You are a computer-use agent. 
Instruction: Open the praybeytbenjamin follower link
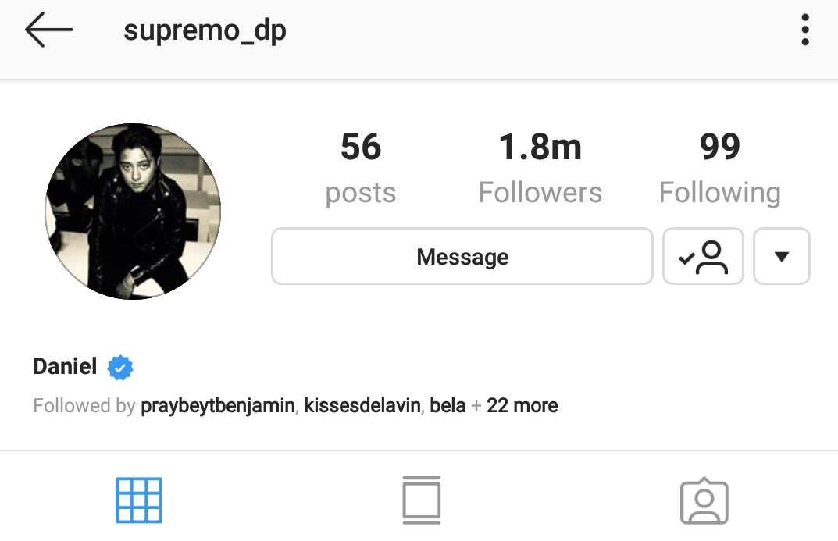218,405
